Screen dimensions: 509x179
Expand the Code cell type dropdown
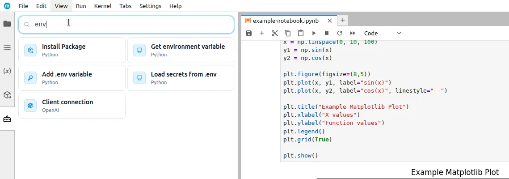[383, 33]
